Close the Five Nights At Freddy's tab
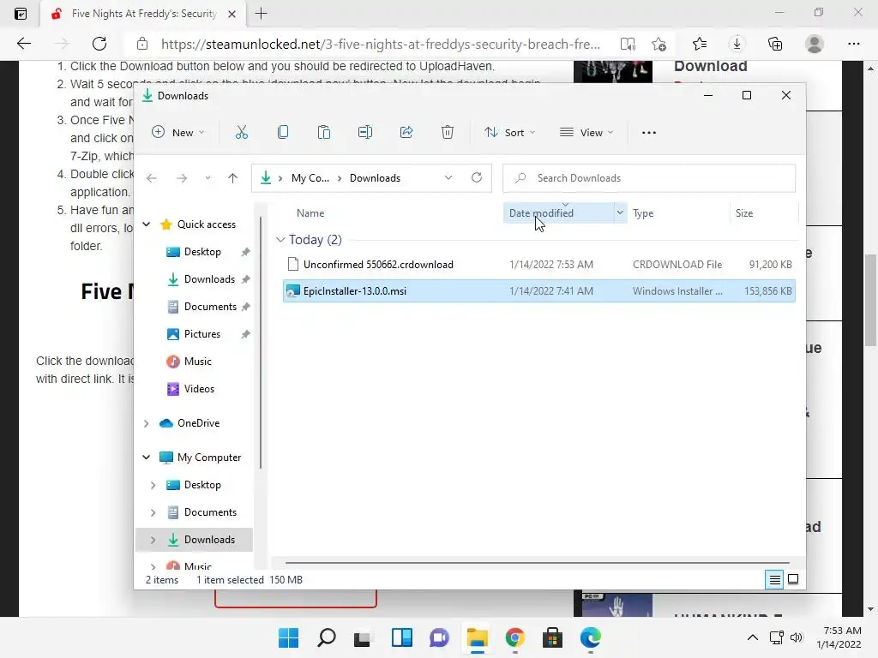 click(x=232, y=14)
